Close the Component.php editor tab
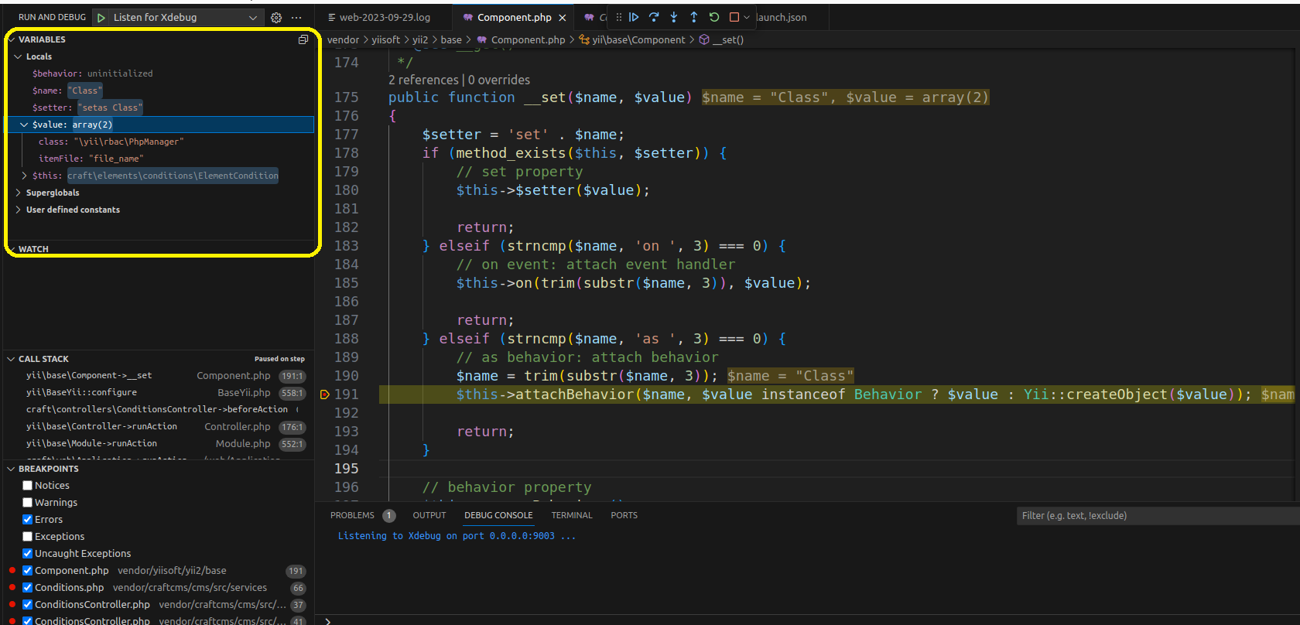 point(563,17)
